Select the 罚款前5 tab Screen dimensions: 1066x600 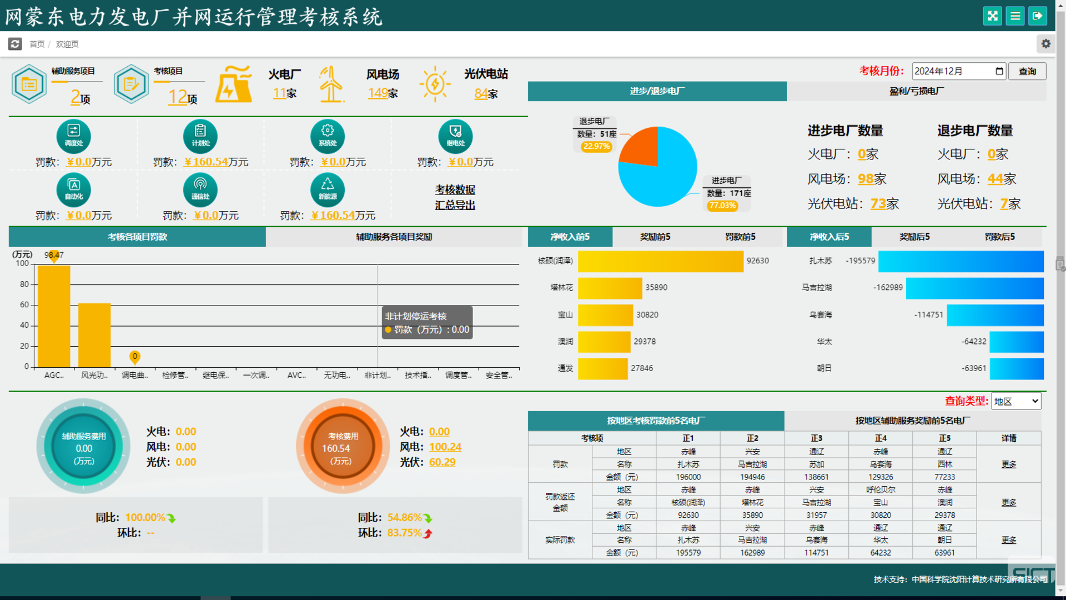[x=740, y=237]
